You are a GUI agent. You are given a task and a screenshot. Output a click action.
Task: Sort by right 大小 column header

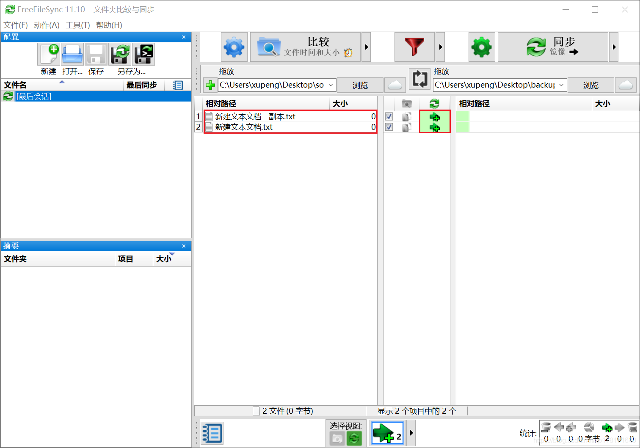point(615,104)
